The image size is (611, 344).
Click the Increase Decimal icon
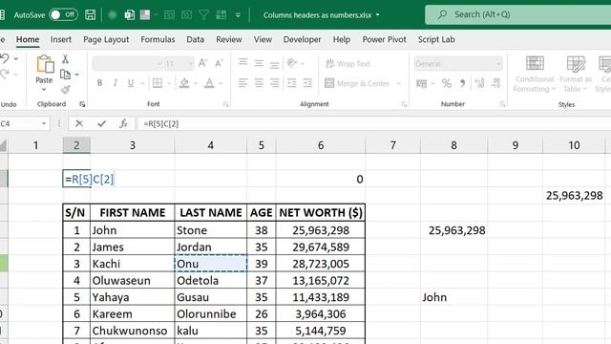click(479, 83)
